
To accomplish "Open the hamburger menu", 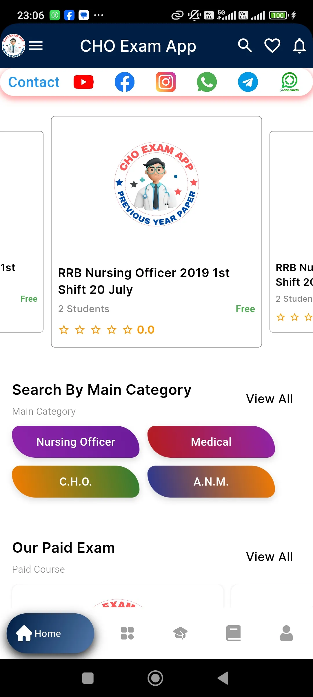I will pyautogui.click(x=36, y=46).
